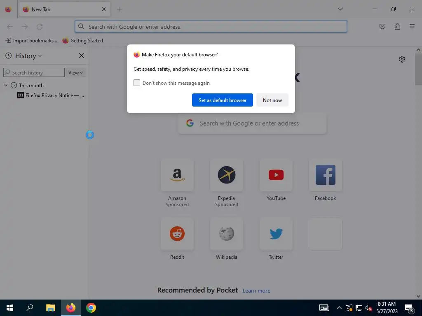Click the muted volume tray icon
The image size is (422, 316).
pos(368,308)
